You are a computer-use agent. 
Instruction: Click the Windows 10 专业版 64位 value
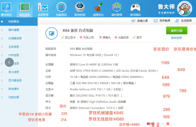94,55
